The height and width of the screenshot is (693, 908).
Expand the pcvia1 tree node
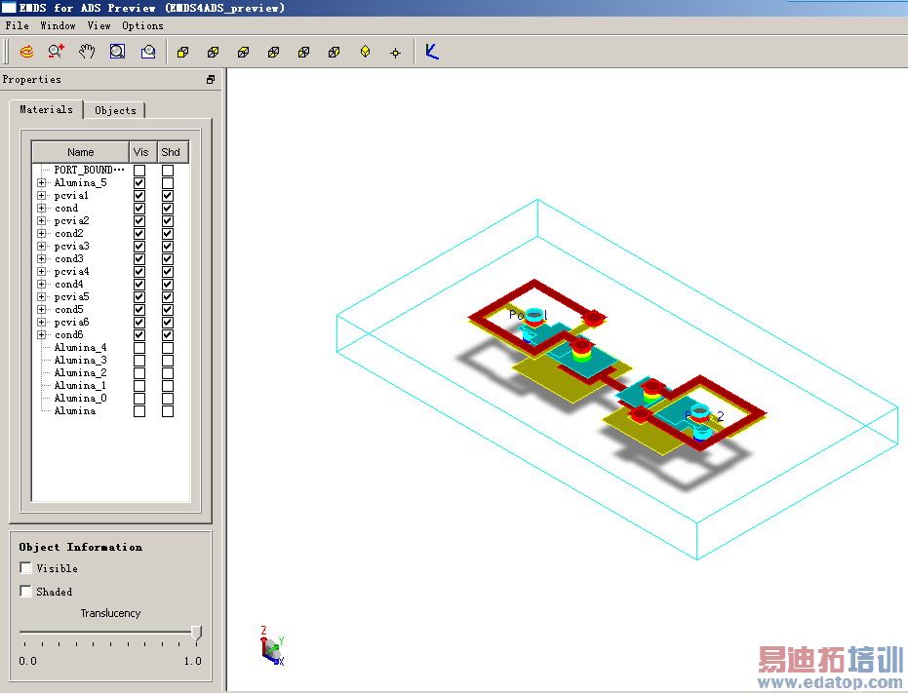click(x=41, y=195)
